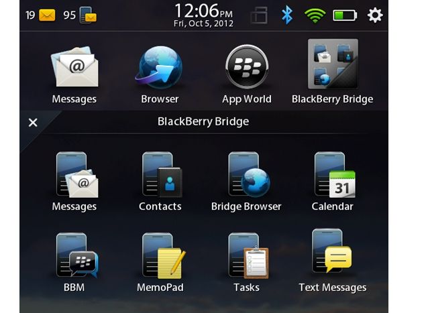
Task: Tap the BBM label text
Action: [x=74, y=288]
